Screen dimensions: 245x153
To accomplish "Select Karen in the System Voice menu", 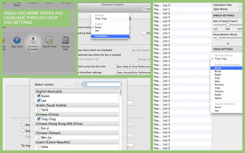I will coord(110,27).
